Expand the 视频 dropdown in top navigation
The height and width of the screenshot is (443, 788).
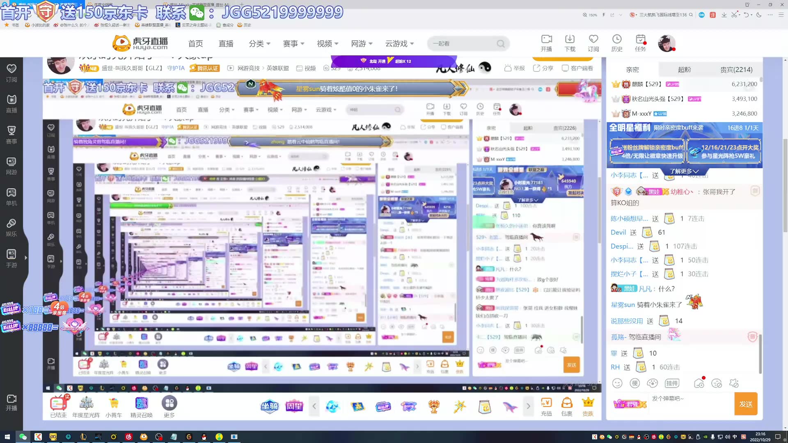coord(328,43)
